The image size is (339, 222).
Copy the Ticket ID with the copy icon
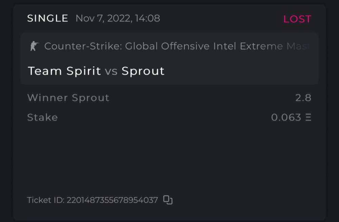pyautogui.click(x=168, y=200)
